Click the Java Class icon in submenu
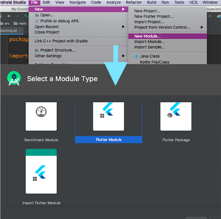The width and height of the screenshot is (221, 219). pos(137,56)
